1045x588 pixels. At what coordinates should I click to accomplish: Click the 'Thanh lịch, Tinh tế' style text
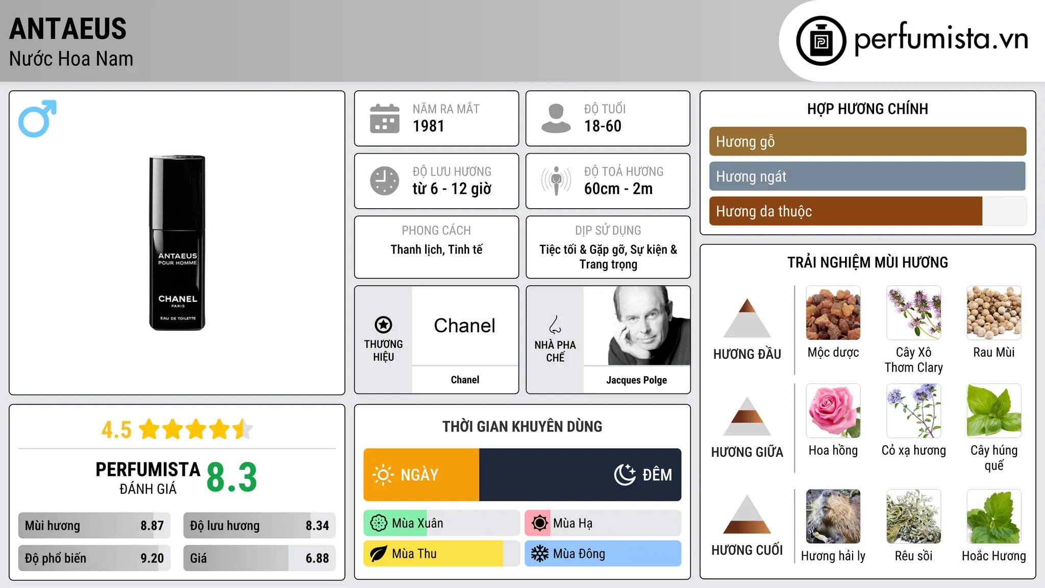[x=437, y=250]
